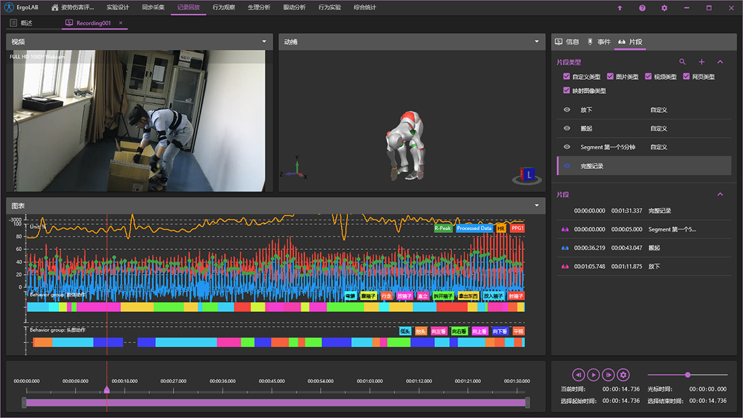Open the help question mark icon
The image size is (743, 418).
(x=642, y=8)
